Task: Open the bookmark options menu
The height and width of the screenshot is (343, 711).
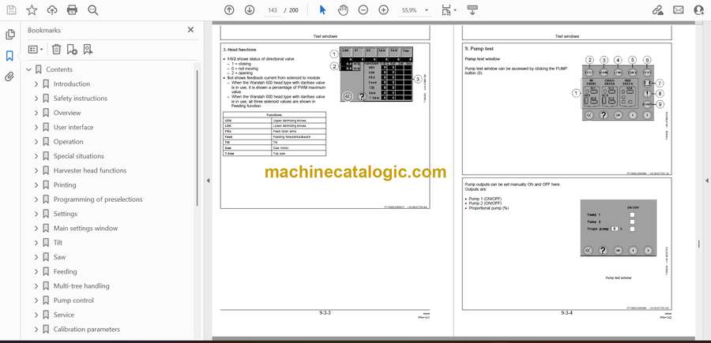Action: (x=36, y=50)
